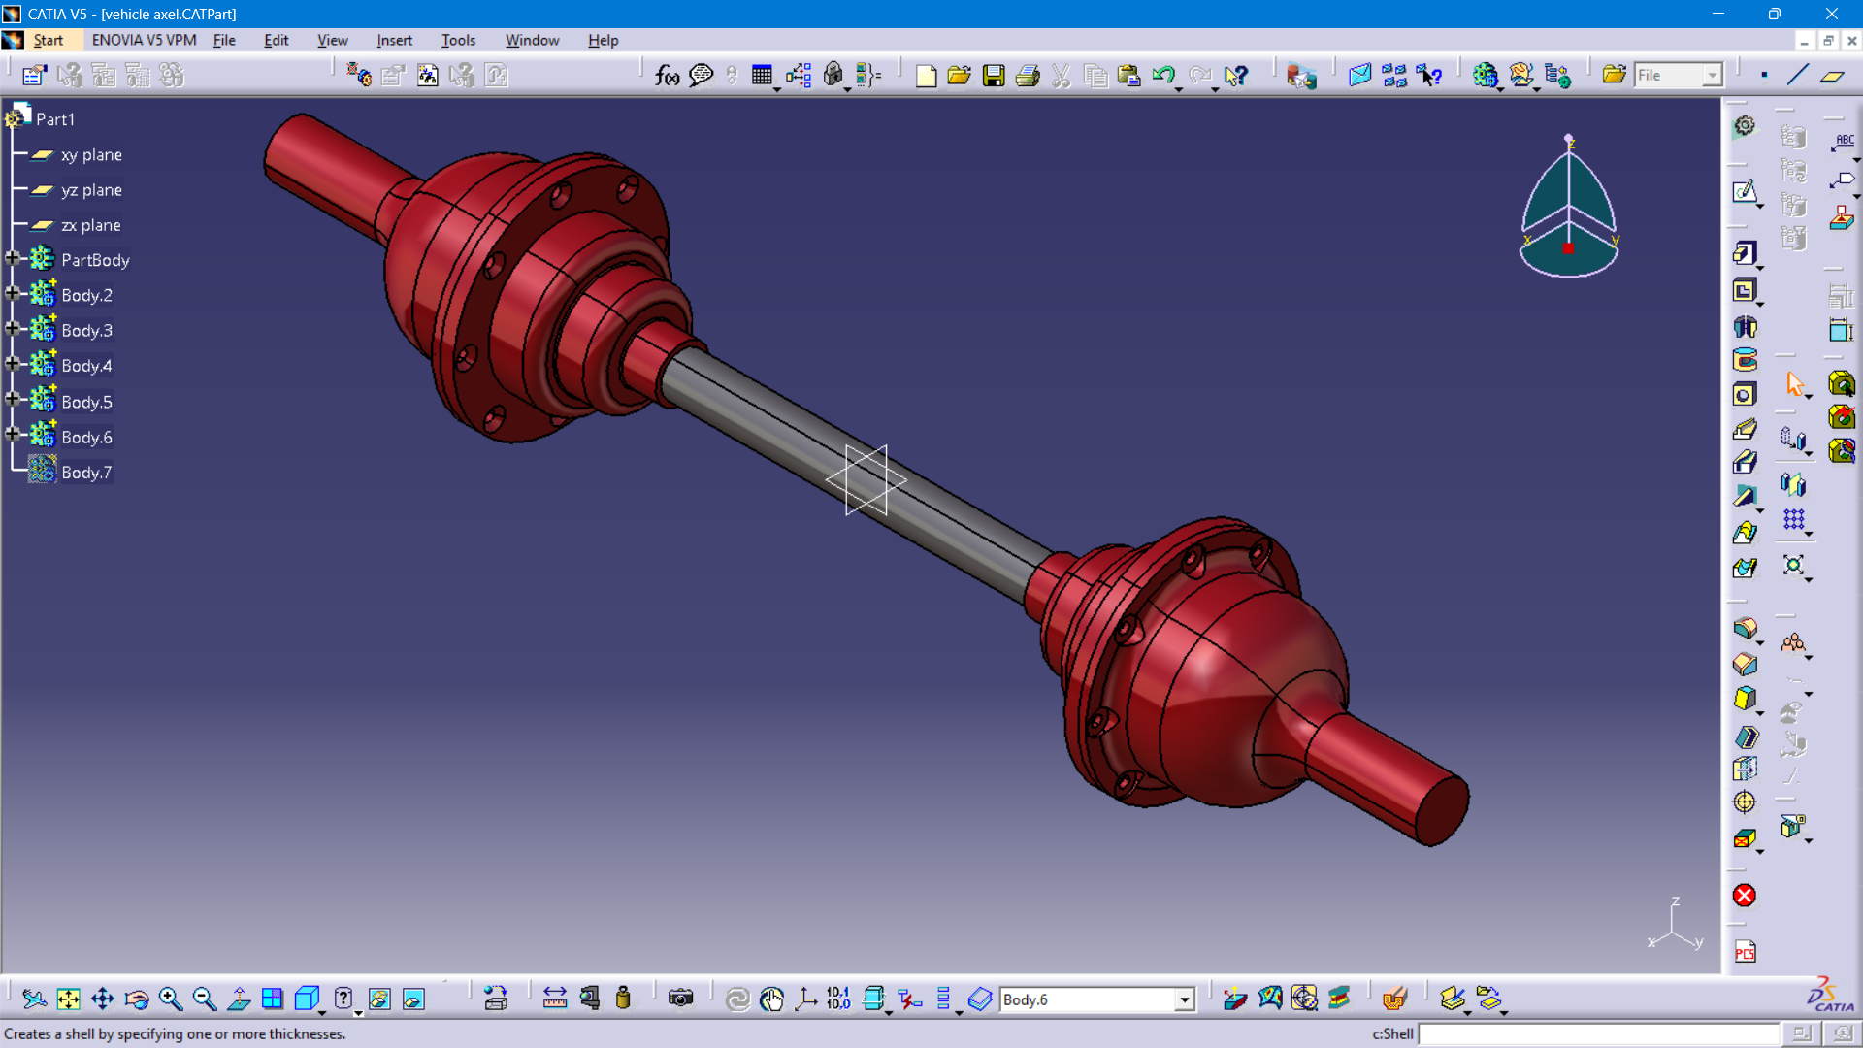Click the Formula f(x) icon
The height and width of the screenshot is (1048, 1863).
pyautogui.click(x=667, y=76)
